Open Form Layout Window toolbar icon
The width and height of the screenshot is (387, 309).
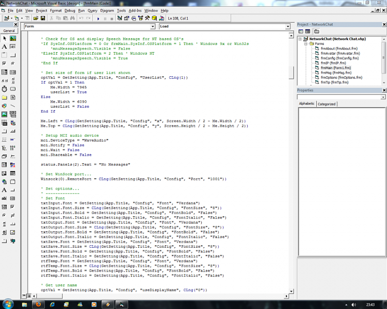pos(134,18)
